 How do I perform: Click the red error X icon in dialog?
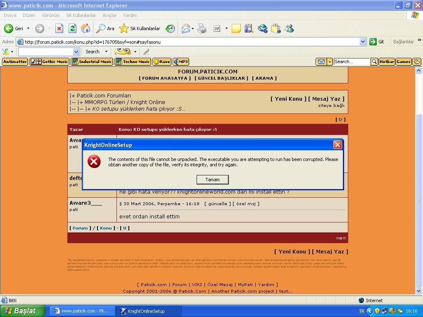[94, 161]
